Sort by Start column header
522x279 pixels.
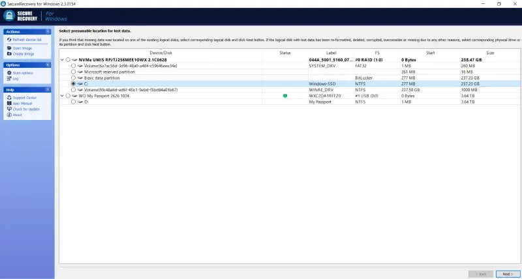(x=430, y=53)
